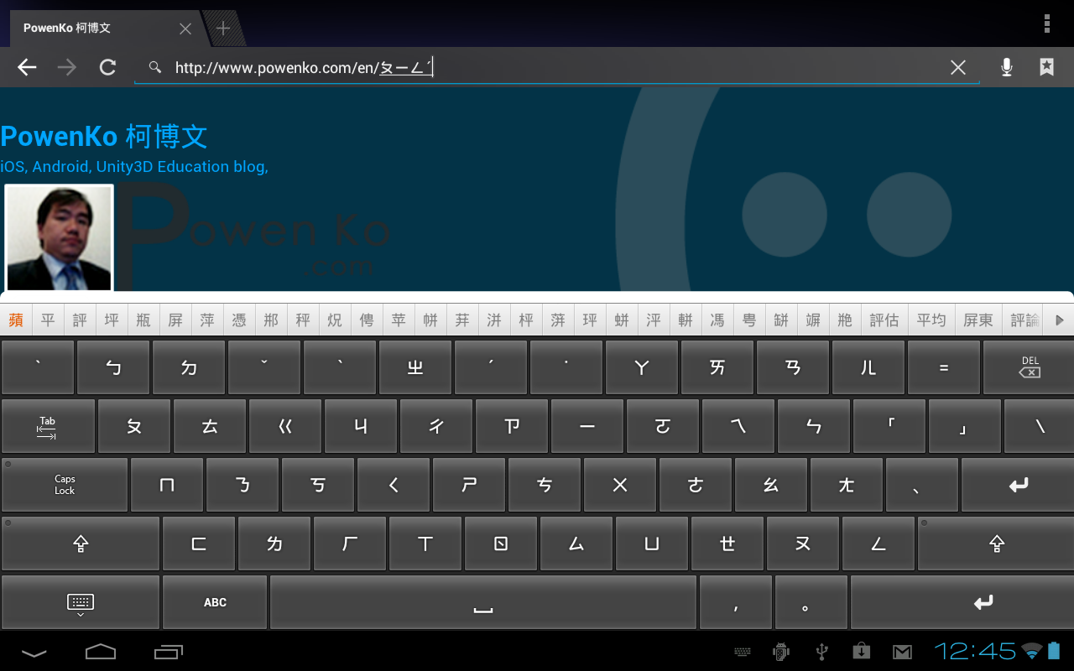Image resolution: width=1074 pixels, height=671 pixels.
Task: Toggle the Caps Lock key
Action: [65, 485]
